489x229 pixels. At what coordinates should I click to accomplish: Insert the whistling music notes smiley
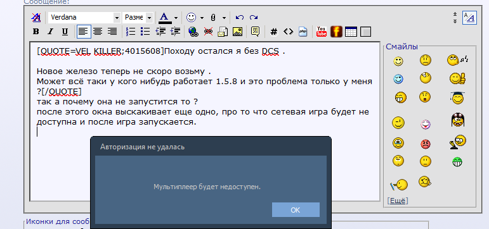point(457,59)
